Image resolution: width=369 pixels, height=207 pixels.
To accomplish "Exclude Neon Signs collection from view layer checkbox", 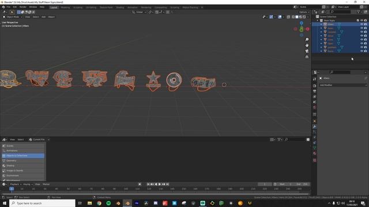I will [357, 21].
